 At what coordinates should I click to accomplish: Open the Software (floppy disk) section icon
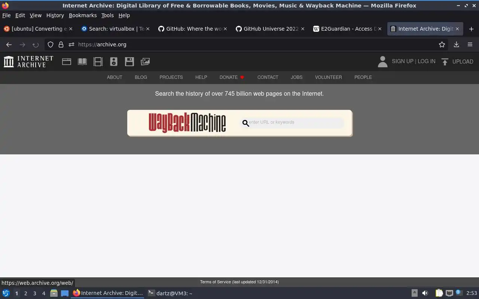click(x=129, y=62)
